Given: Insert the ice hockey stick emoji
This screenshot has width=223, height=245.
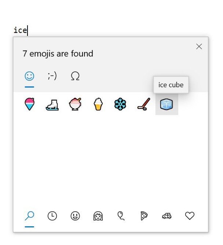Looking at the screenshot, I should tap(143, 105).
